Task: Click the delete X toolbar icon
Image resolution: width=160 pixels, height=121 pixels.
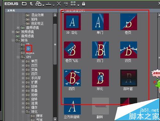Action: pos(59,4)
